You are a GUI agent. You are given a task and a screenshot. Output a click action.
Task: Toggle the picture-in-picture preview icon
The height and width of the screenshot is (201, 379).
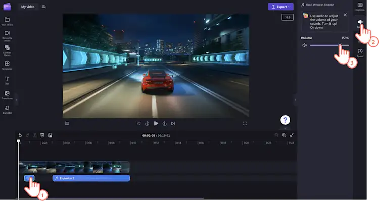67,123
